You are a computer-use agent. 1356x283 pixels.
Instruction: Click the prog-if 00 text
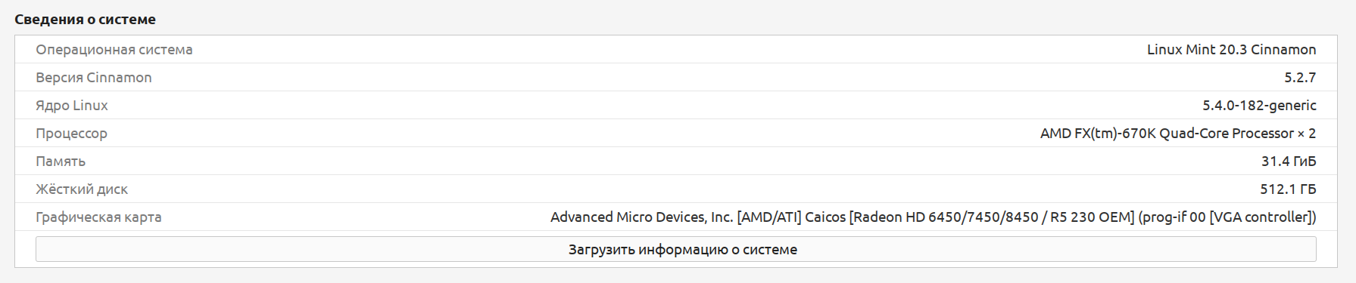pos(1174,217)
